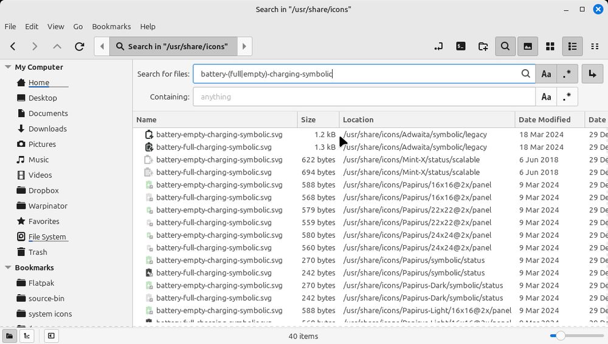The height and width of the screenshot is (344, 608).
Task: Click magnifier icon inside search field
Action: coord(525,73)
